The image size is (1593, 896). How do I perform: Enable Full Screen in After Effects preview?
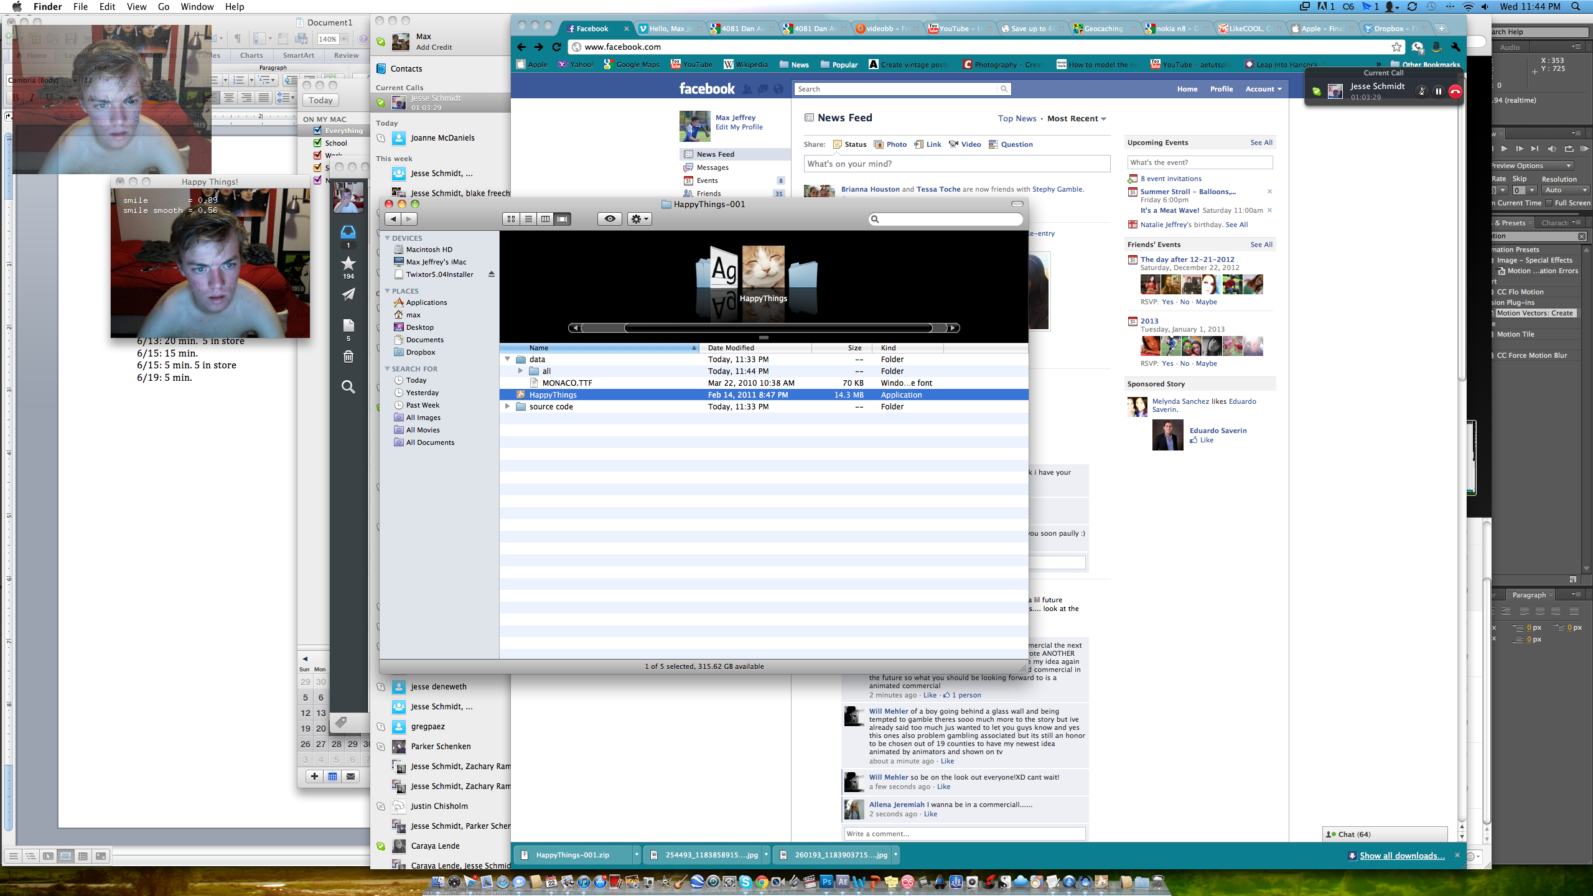click(1549, 203)
